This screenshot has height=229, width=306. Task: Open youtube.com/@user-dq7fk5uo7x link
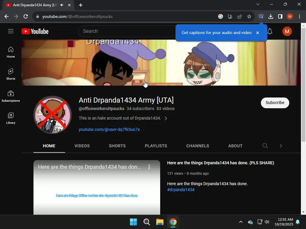coord(109,129)
